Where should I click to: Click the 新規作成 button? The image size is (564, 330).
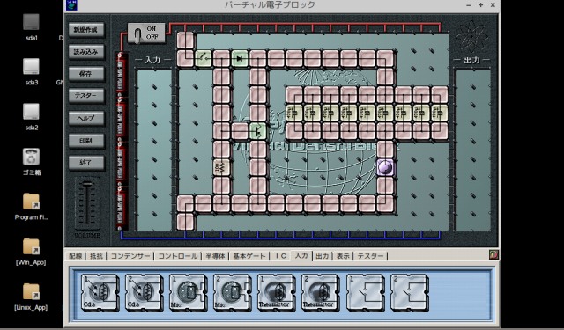[x=86, y=30]
